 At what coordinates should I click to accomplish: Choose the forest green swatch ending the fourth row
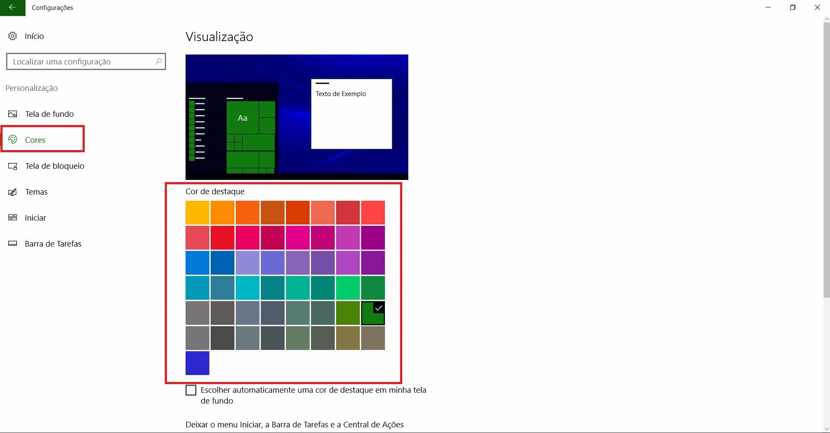coord(373,288)
